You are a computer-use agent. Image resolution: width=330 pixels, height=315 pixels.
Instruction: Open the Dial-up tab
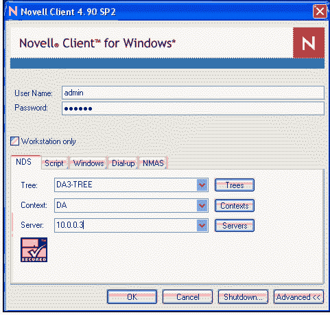coord(123,163)
